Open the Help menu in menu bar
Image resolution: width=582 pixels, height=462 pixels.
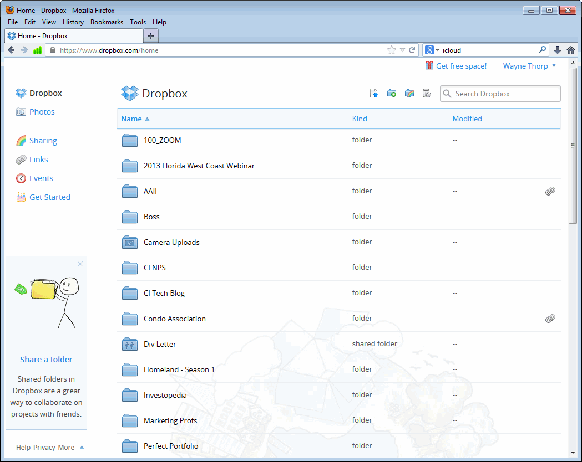[x=159, y=22]
